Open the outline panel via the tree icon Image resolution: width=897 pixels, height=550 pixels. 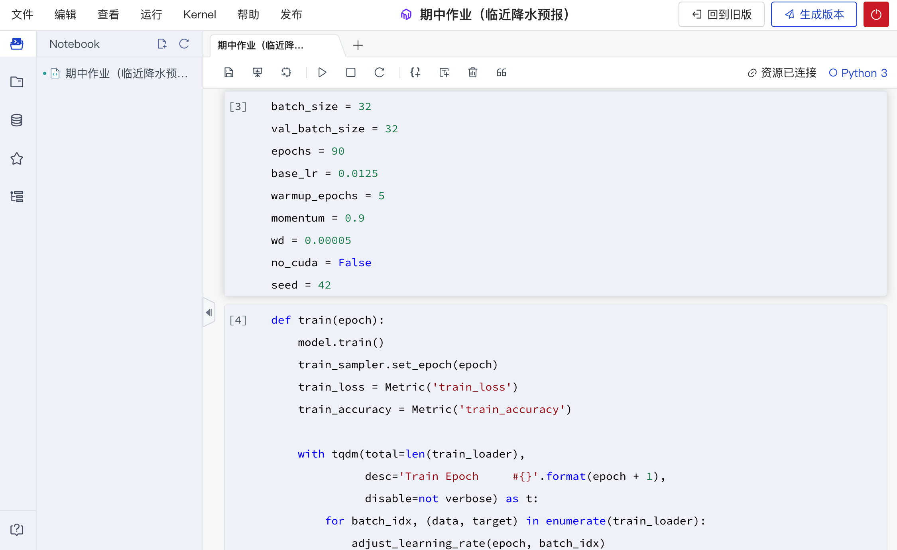click(x=17, y=197)
